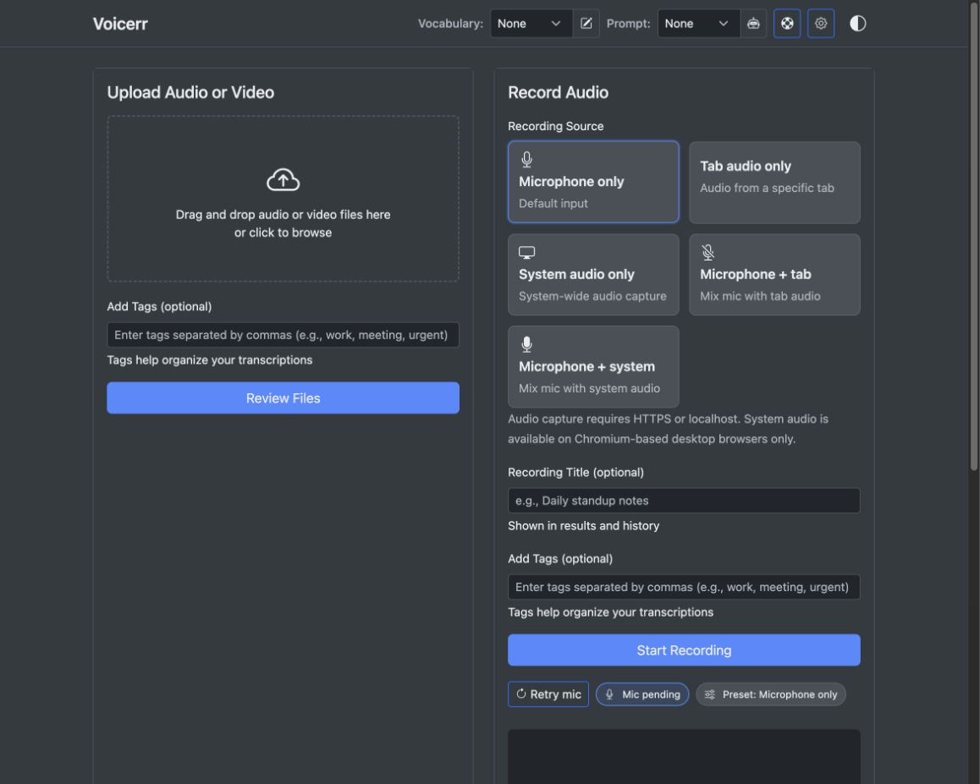Select Microphone only recording source

pos(593,182)
